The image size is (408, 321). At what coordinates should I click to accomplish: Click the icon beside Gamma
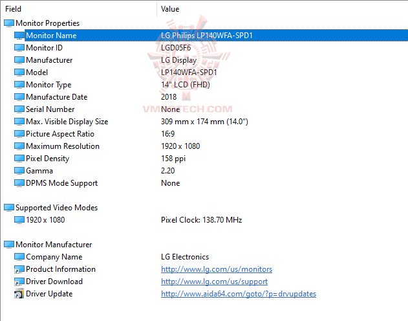[x=19, y=171]
